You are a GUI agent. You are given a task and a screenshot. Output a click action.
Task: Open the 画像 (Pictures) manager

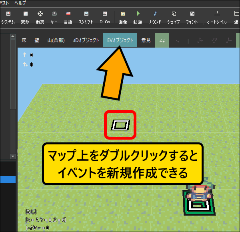(x=123, y=17)
